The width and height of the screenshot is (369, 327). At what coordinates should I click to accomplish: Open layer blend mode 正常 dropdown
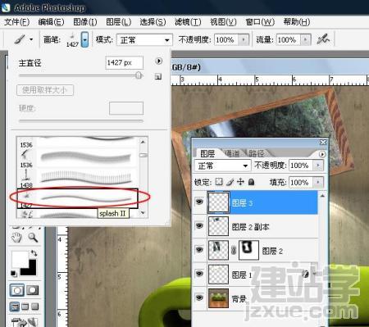click(x=222, y=166)
